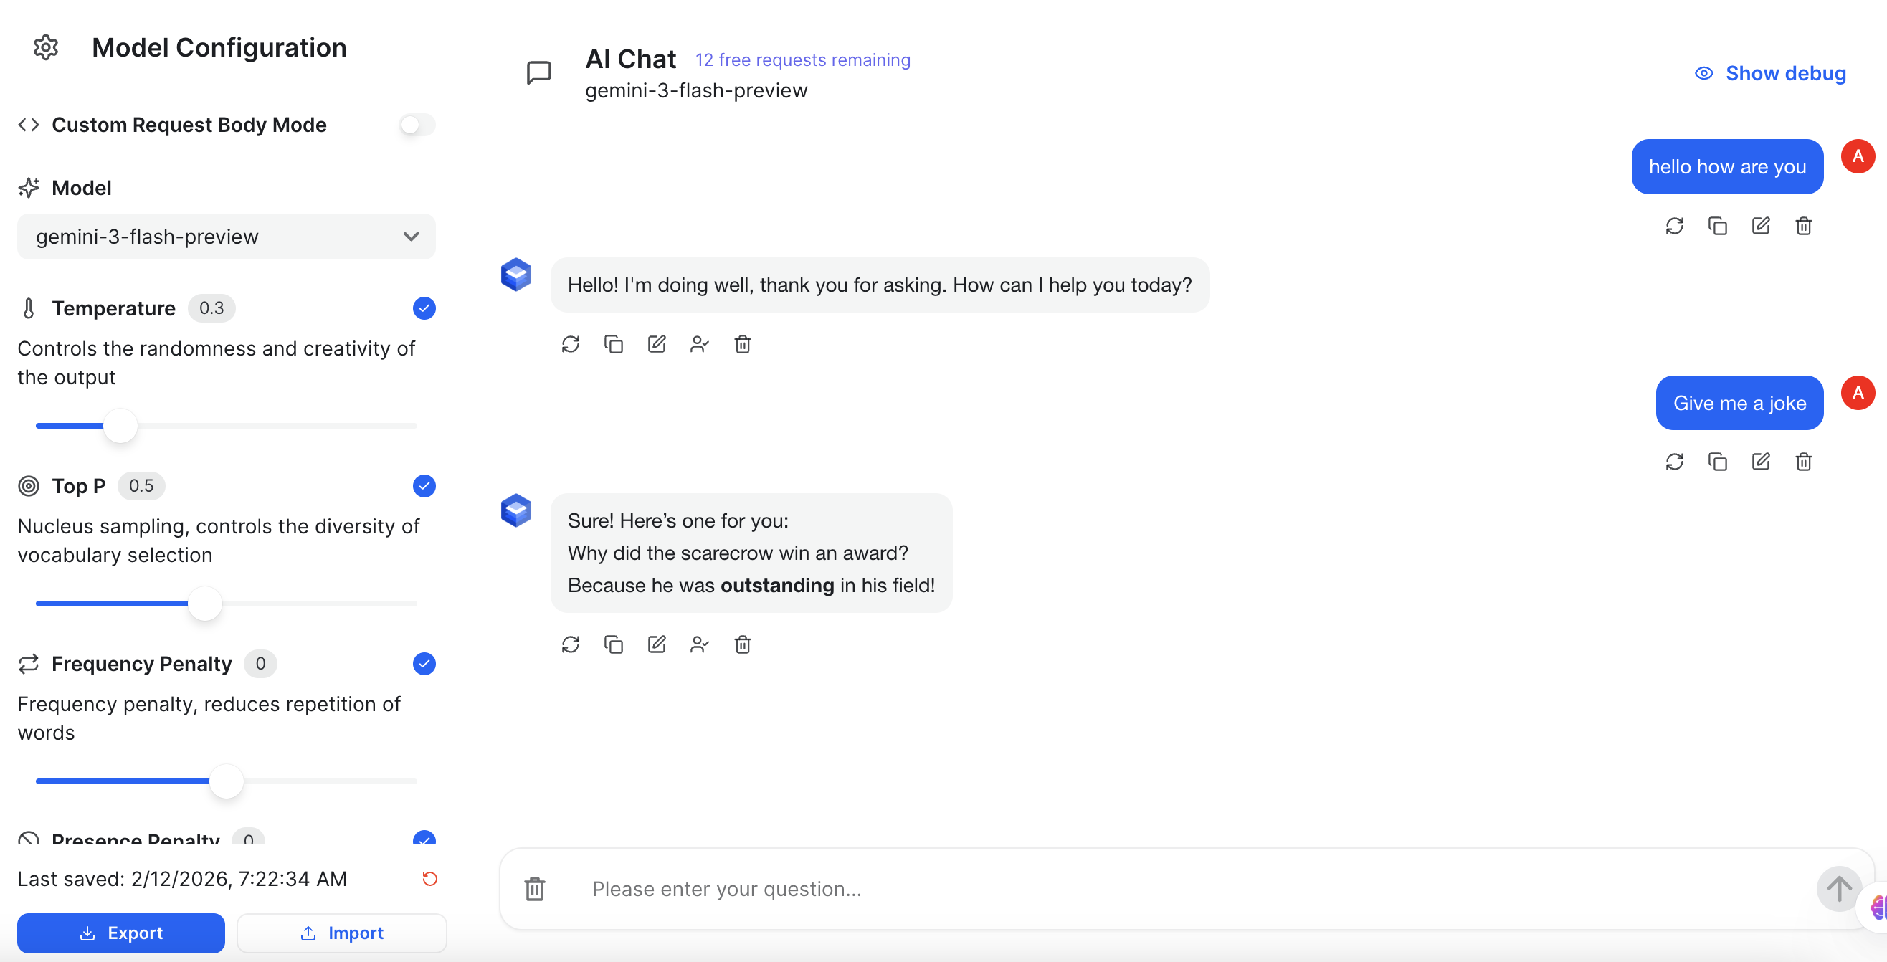This screenshot has height=962, width=1887.
Task: Regenerate the scarecrow joke response
Action: click(x=571, y=644)
